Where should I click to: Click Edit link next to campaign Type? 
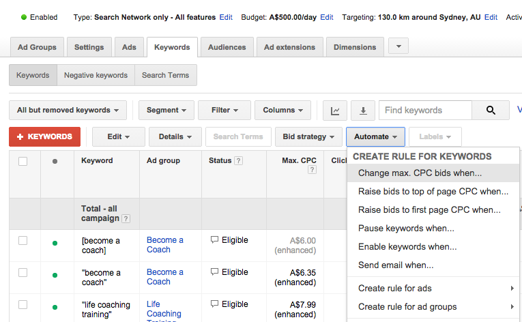click(x=226, y=17)
